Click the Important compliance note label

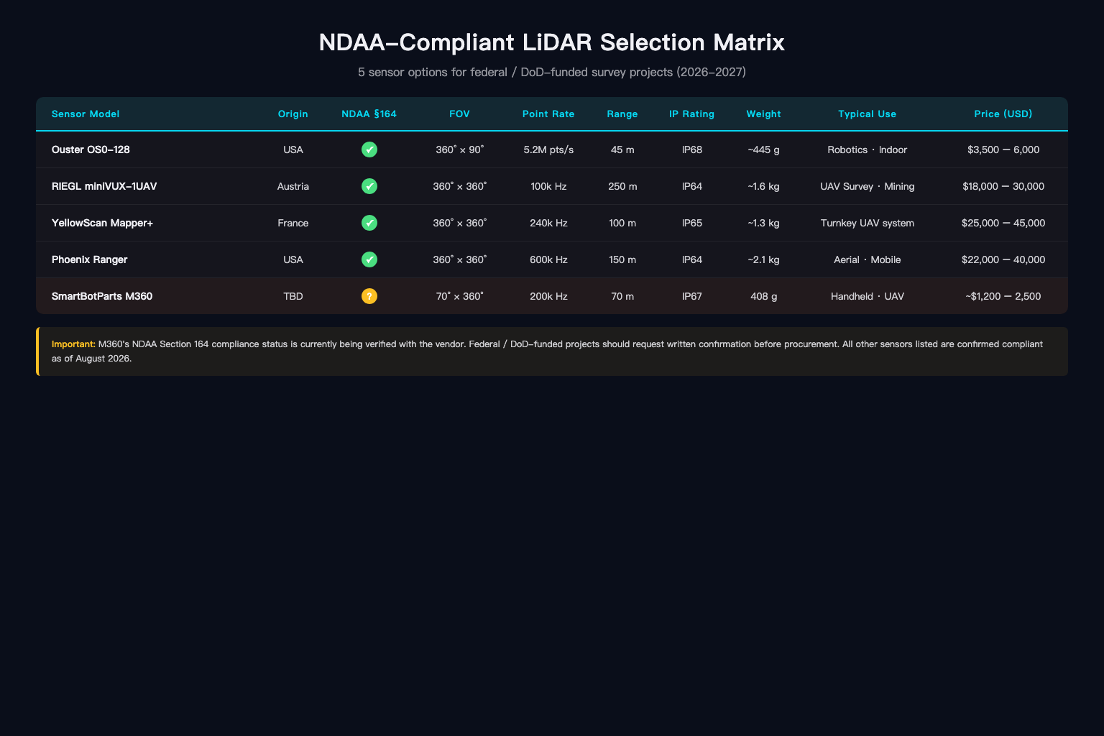click(x=73, y=344)
